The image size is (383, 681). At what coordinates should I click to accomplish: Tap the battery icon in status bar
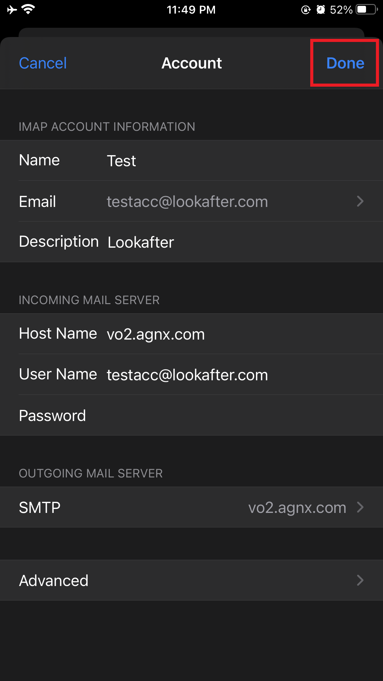coord(367,10)
